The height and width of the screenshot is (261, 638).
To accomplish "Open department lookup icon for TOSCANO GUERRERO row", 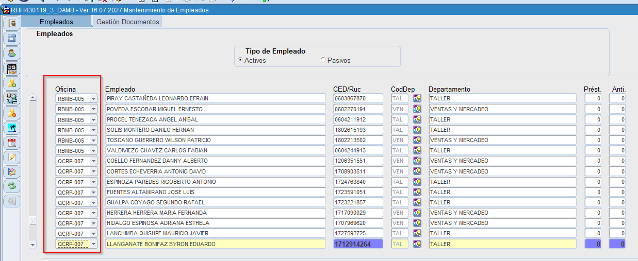I will 417,140.
